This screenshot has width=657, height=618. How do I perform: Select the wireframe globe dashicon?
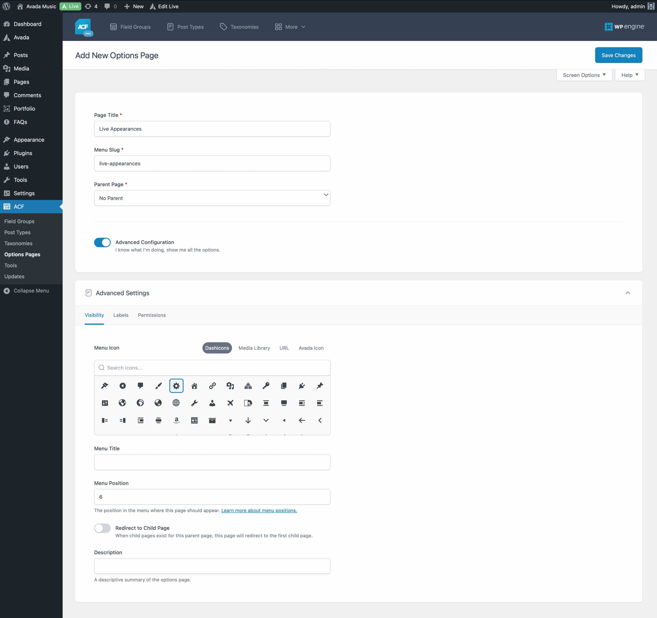click(x=176, y=403)
